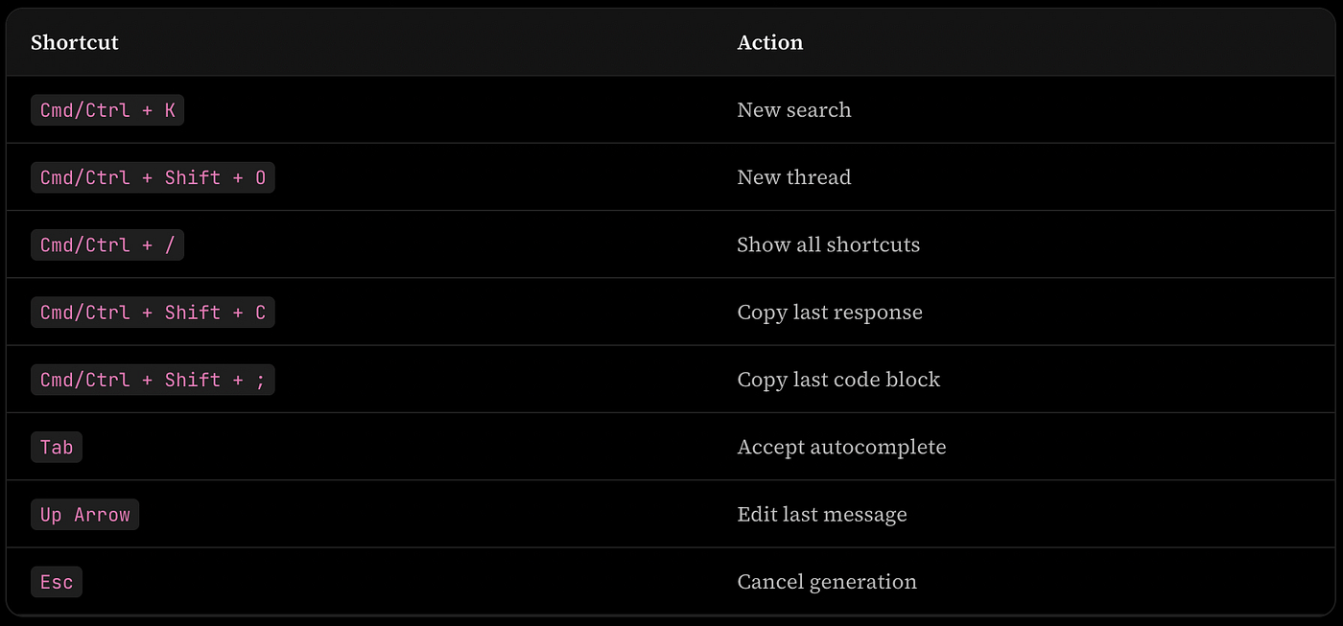This screenshot has height=626, width=1343.
Task: Select the Cmd/Ctrl + K shortcut badge
Action: point(107,110)
